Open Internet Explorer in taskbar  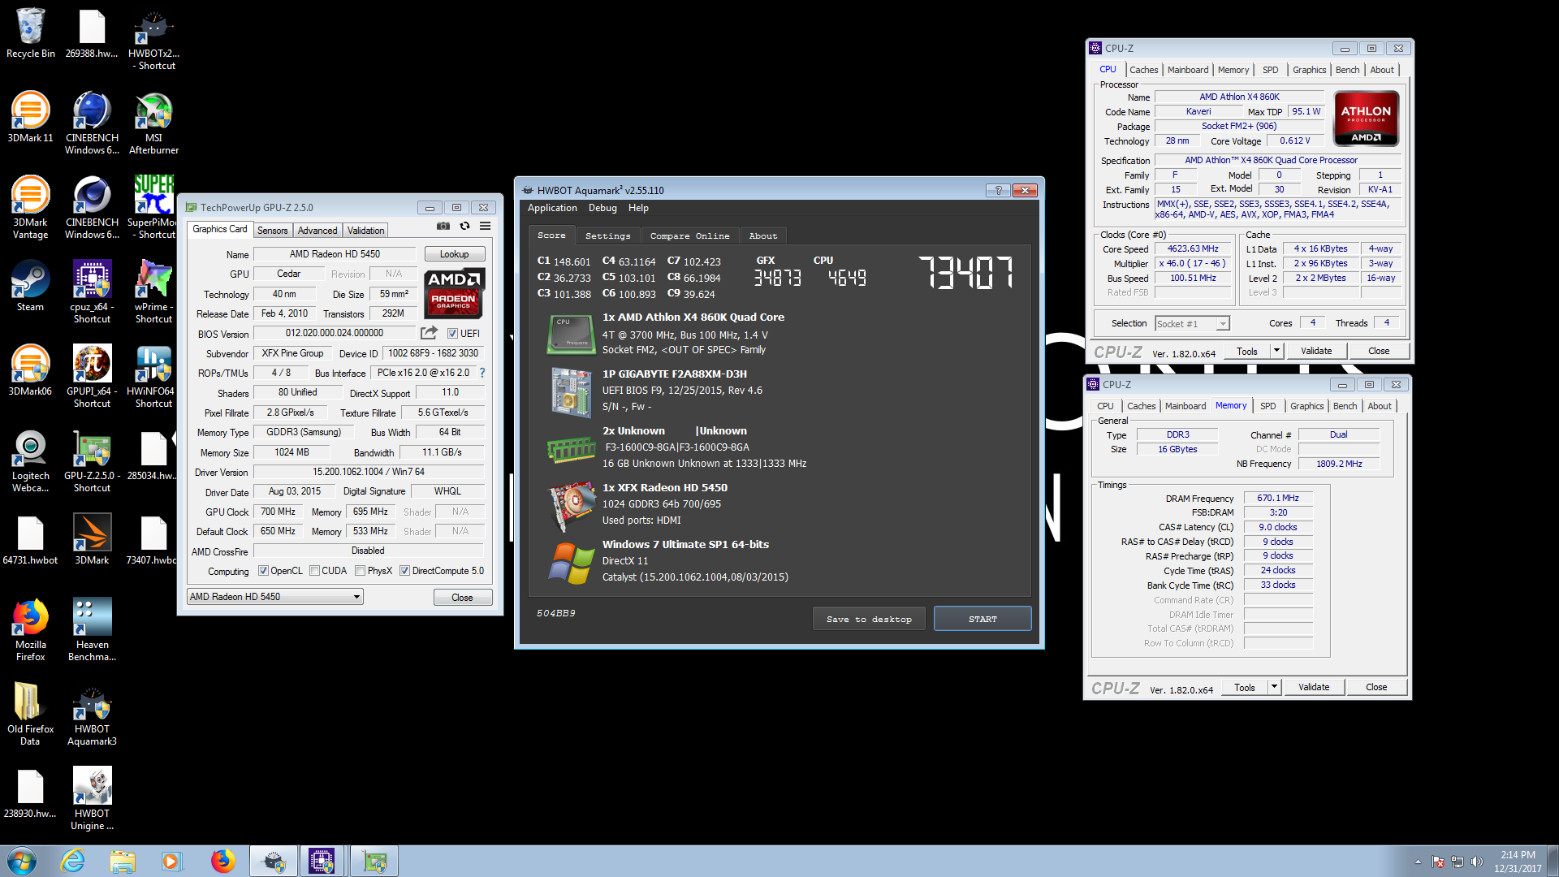73,861
